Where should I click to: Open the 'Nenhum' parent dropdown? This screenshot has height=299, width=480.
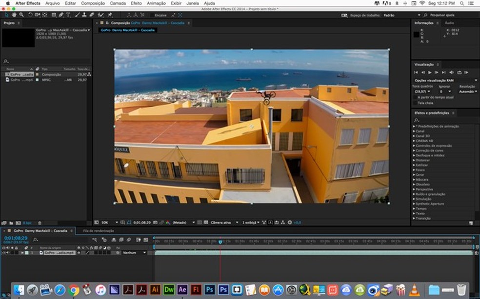[x=134, y=253]
